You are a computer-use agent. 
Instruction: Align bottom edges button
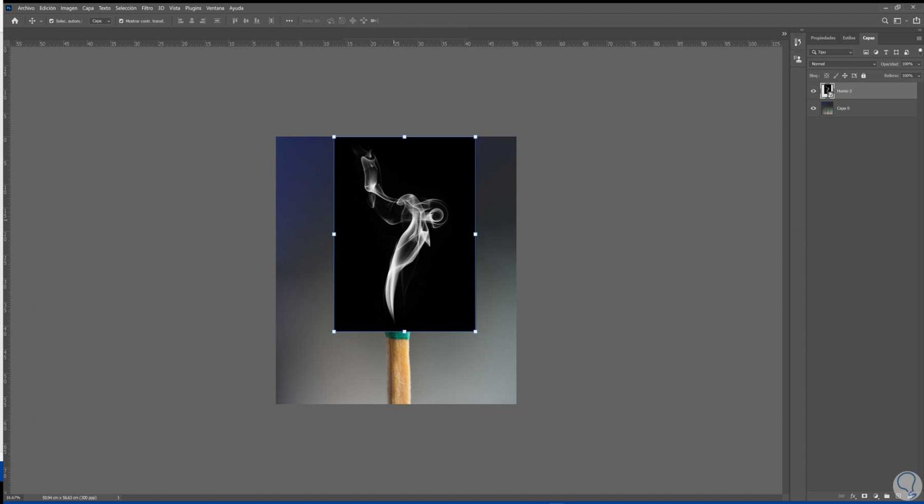(x=257, y=21)
